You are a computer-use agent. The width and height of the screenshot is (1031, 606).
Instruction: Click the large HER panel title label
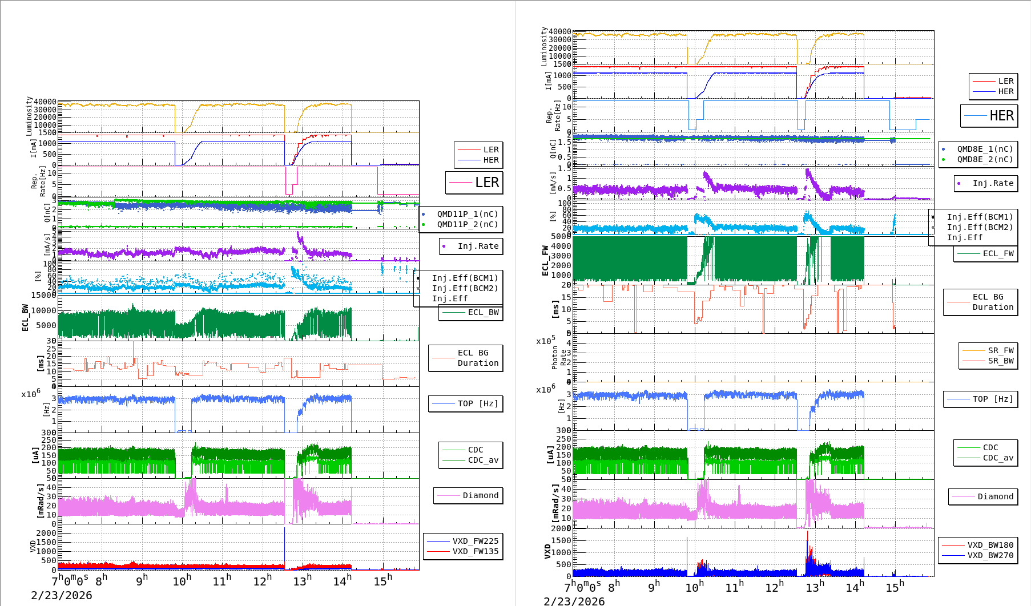point(1001,116)
